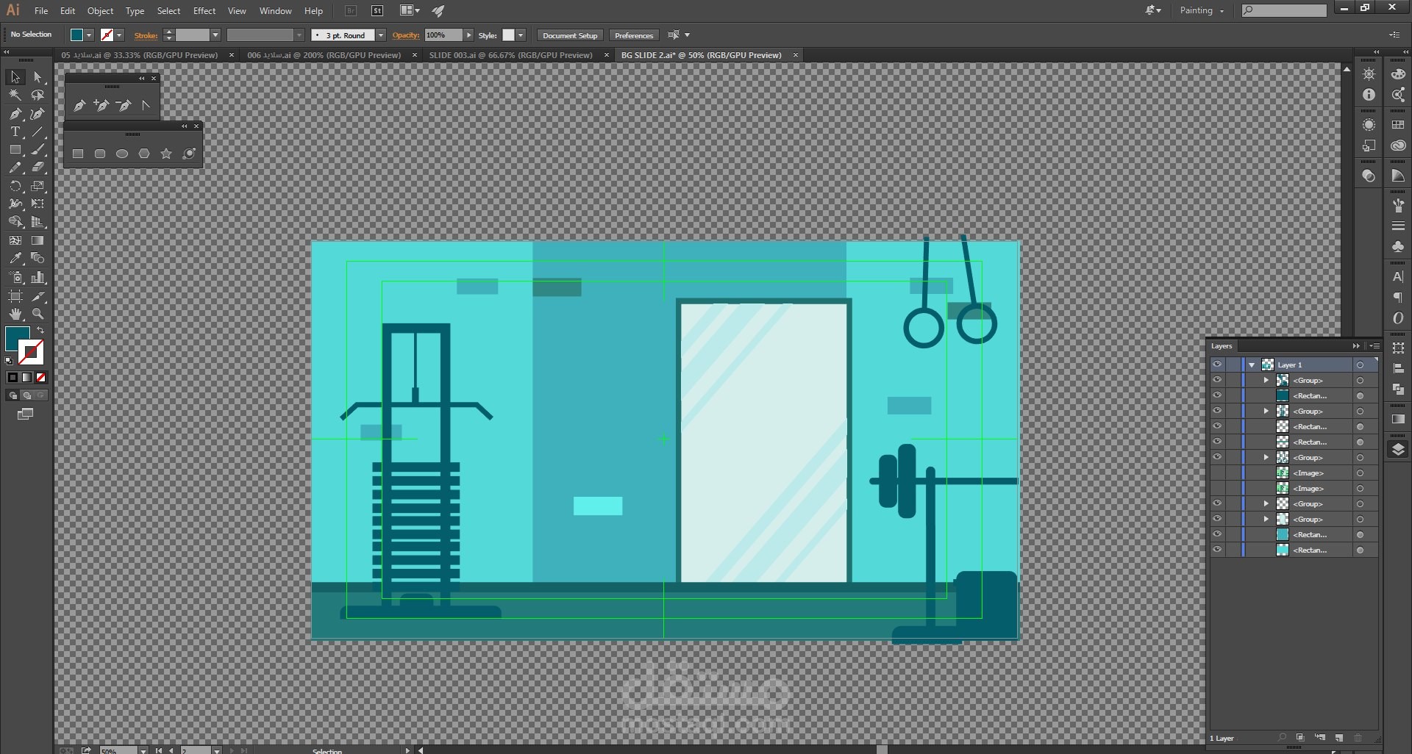Click the Preferences button
This screenshot has width=1412, height=754.
pos(633,35)
